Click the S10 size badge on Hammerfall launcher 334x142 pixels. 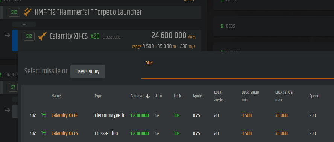[x=14, y=12]
